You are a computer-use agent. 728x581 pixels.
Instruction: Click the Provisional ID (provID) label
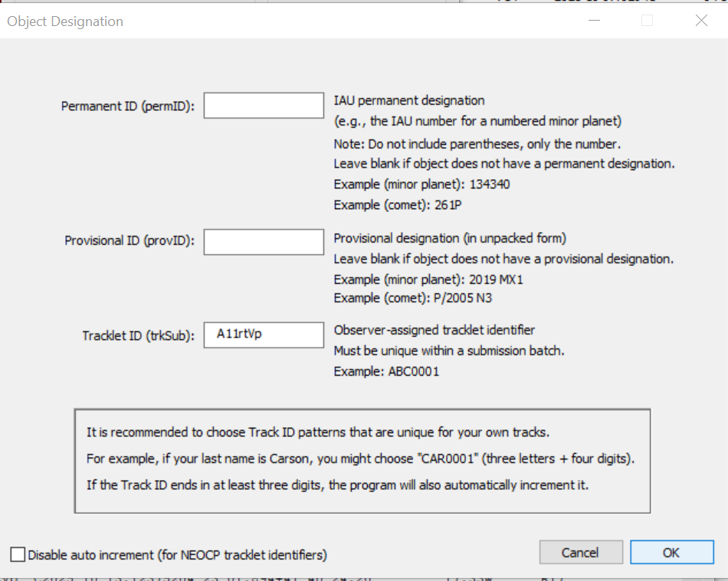click(x=130, y=241)
